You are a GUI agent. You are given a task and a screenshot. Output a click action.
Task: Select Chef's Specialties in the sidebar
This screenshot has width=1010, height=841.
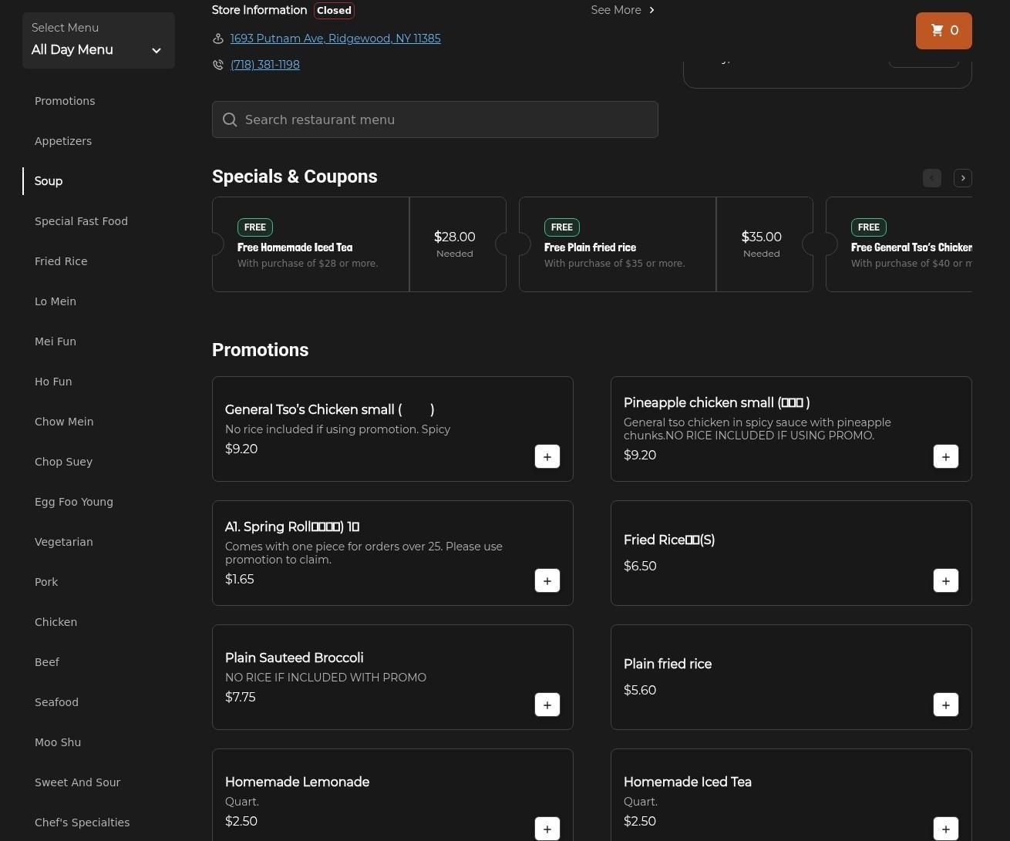click(x=82, y=822)
